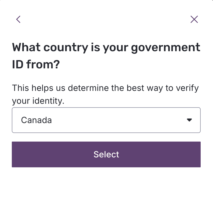Show the country list via the triangle

tap(189, 120)
